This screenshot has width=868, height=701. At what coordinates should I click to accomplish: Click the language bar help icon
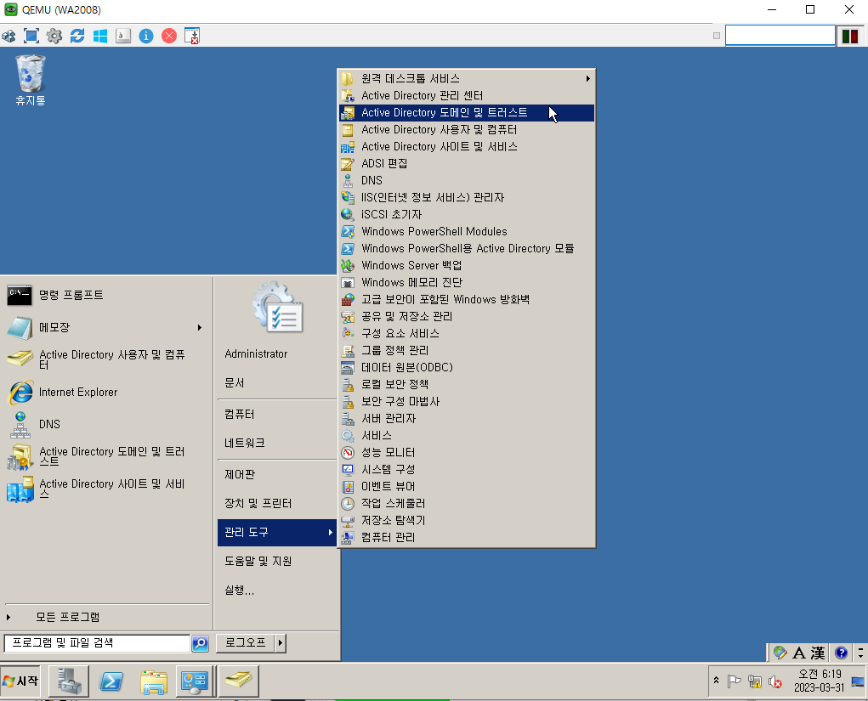(841, 653)
